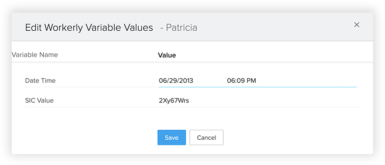Click the name Patricia in the title

tap(182, 28)
